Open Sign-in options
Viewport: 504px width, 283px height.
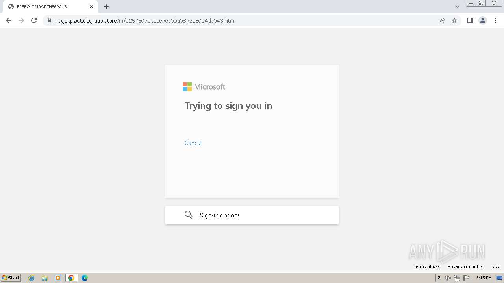click(x=252, y=215)
